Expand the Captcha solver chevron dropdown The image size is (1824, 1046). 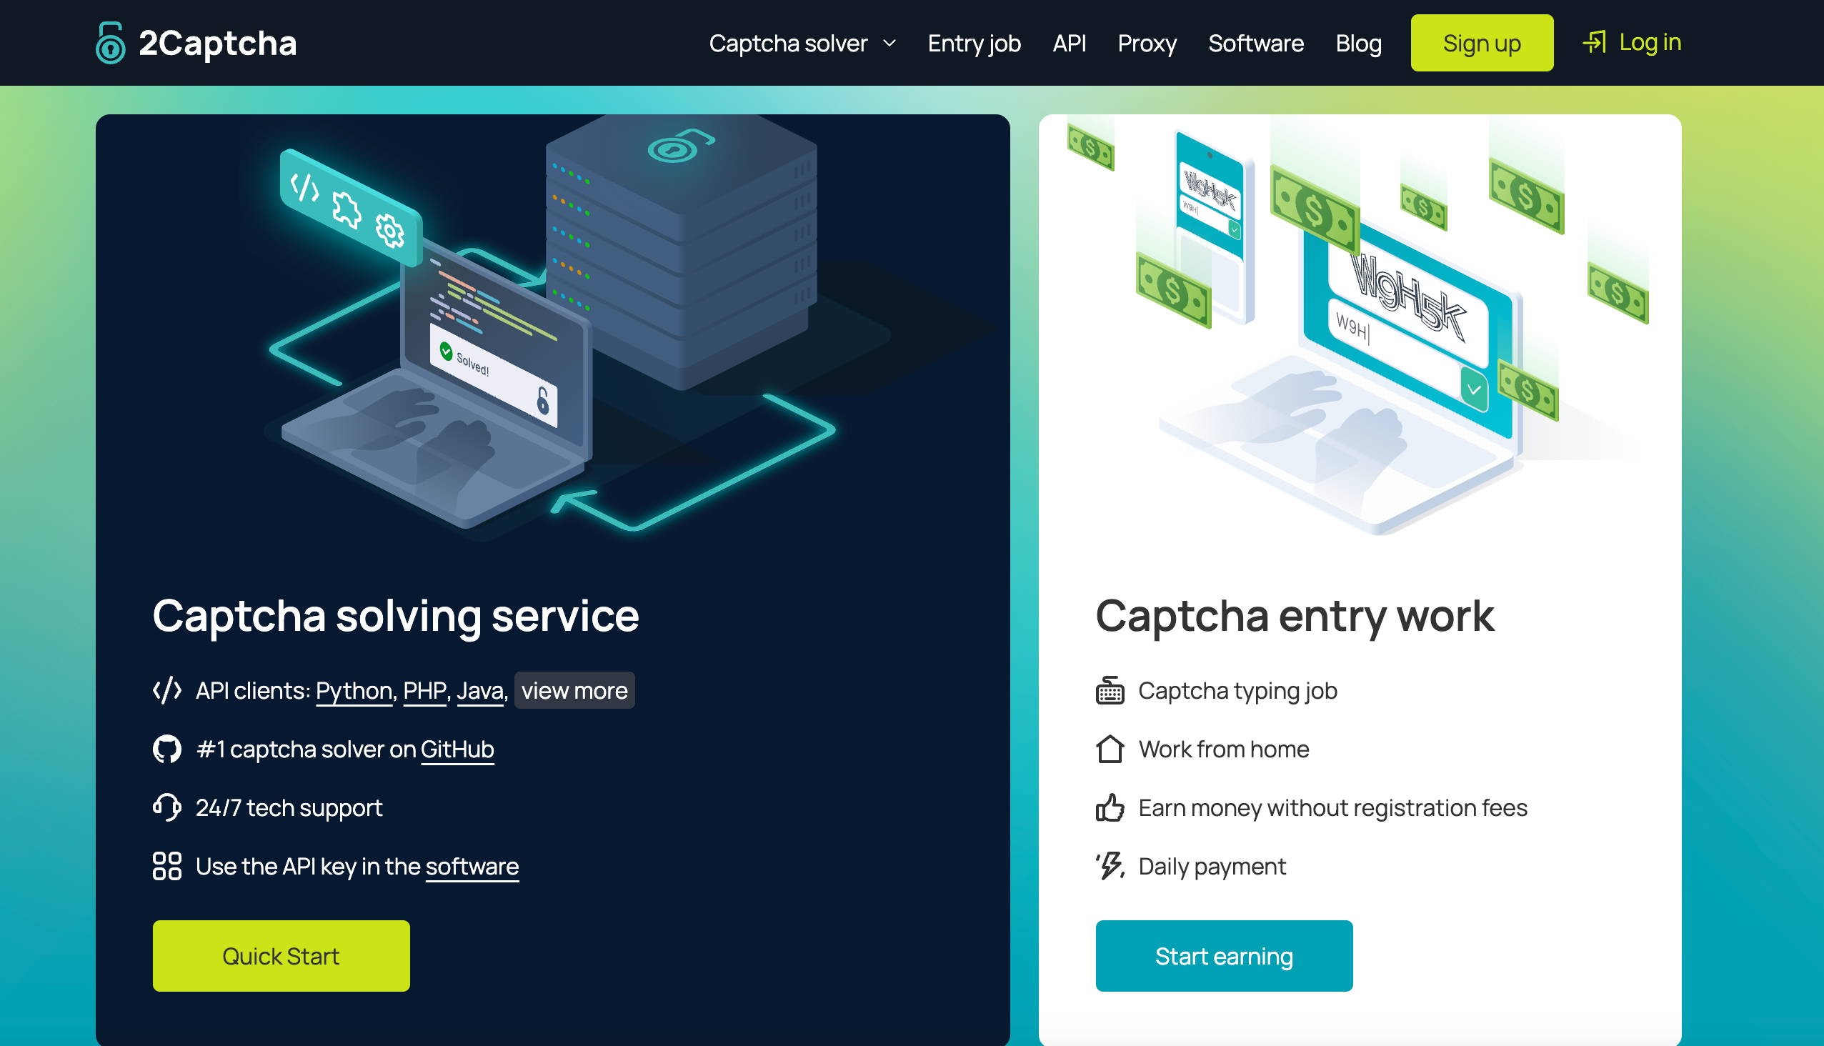point(889,44)
